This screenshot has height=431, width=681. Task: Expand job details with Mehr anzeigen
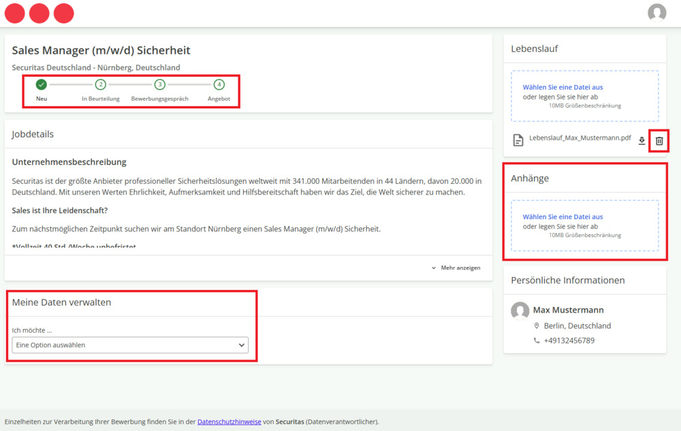click(x=456, y=268)
